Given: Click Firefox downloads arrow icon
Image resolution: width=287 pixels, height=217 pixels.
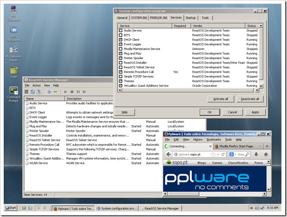Looking at the screenshot, I should (256, 154).
